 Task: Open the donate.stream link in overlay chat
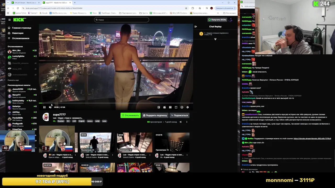point(312,139)
